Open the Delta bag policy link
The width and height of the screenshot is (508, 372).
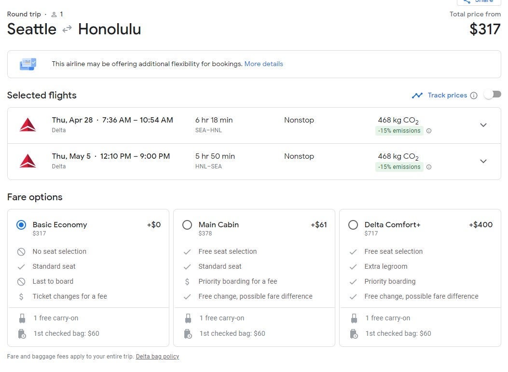pyautogui.click(x=157, y=357)
